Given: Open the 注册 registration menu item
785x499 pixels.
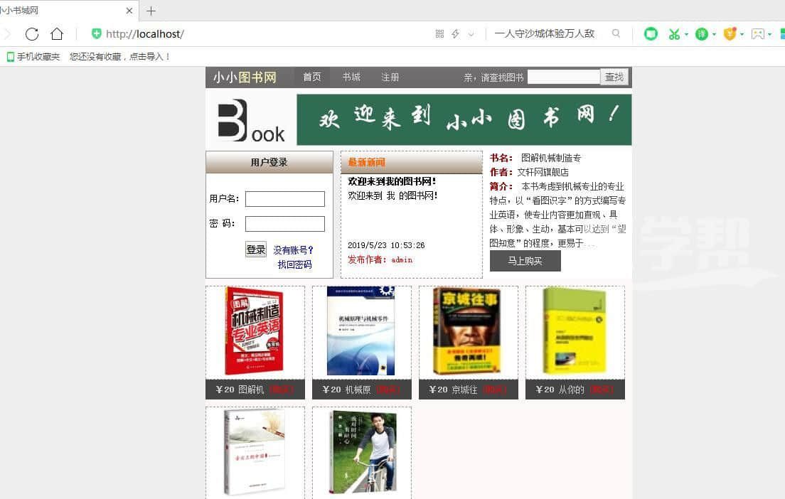Looking at the screenshot, I should [x=390, y=77].
